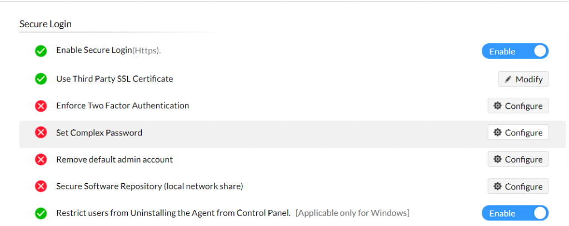Click the Use Third Party SSL Certificate text

pos(114,79)
